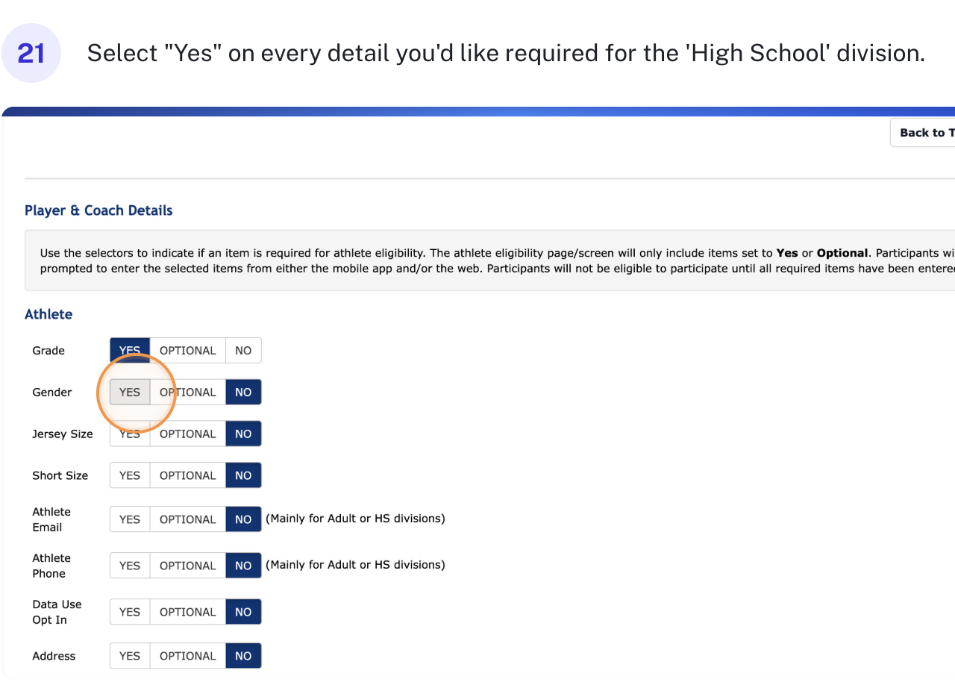
Task: Set Grade to Optional
Action: tap(188, 351)
